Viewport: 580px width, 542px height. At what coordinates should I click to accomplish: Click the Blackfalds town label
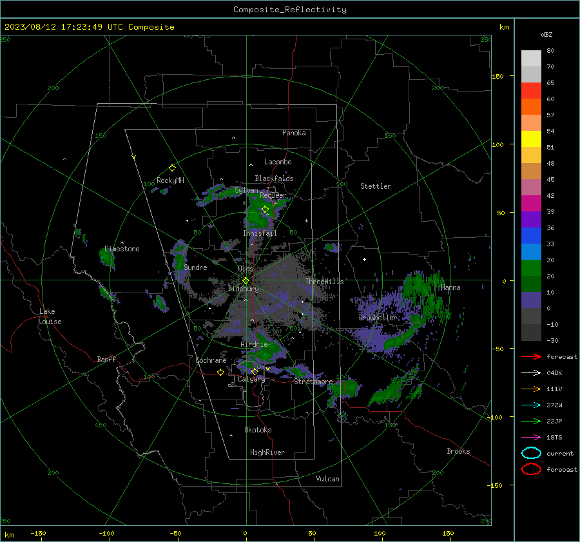(x=274, y=179)
